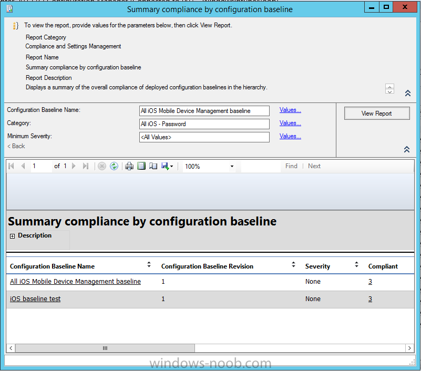Jump to last report page
The height and width of the screenshot is (371, 421).
[86, 166]
